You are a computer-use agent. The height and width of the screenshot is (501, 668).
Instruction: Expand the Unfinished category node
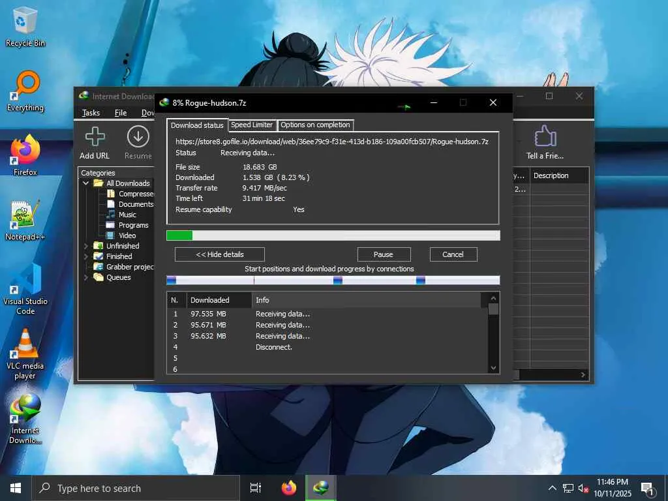[x=86, y=246]
